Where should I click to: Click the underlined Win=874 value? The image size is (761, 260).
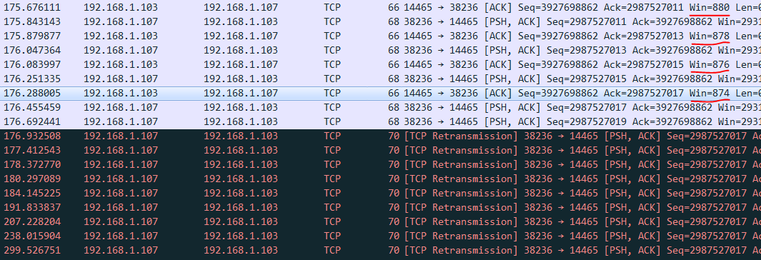pos(710,93)
